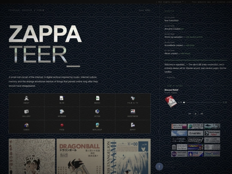232x174 pixels.
Task: Click the flame icon badge
Action: click(x=195, y=154)
